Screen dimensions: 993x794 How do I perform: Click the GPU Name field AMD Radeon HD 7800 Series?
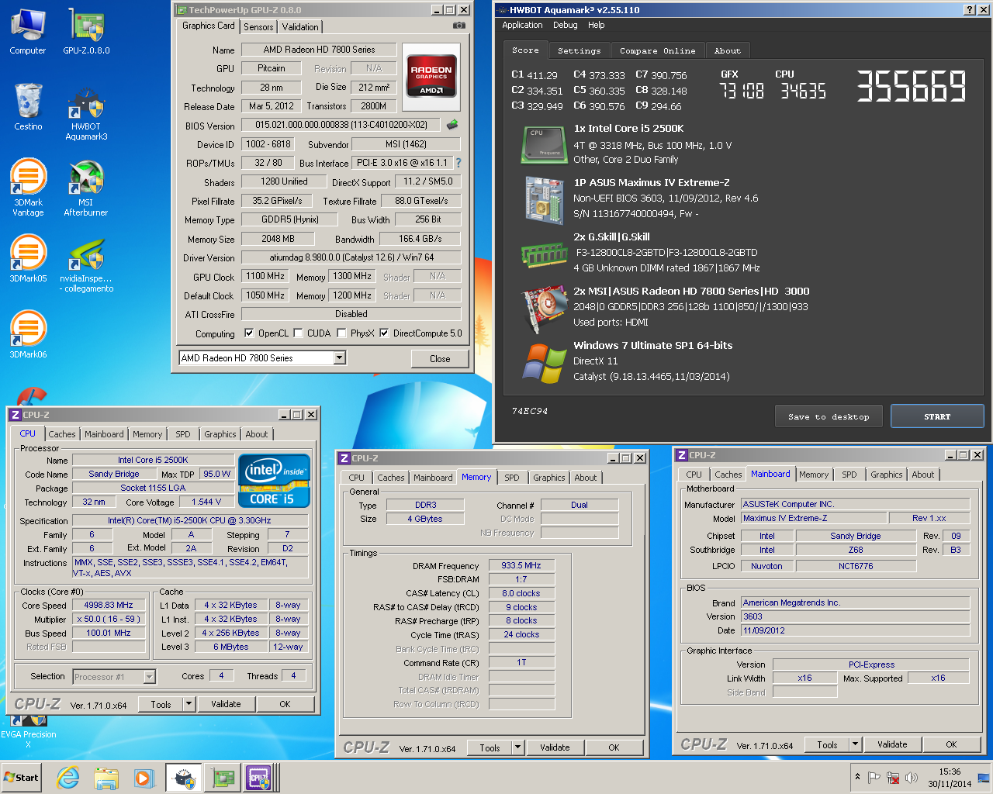319,50
